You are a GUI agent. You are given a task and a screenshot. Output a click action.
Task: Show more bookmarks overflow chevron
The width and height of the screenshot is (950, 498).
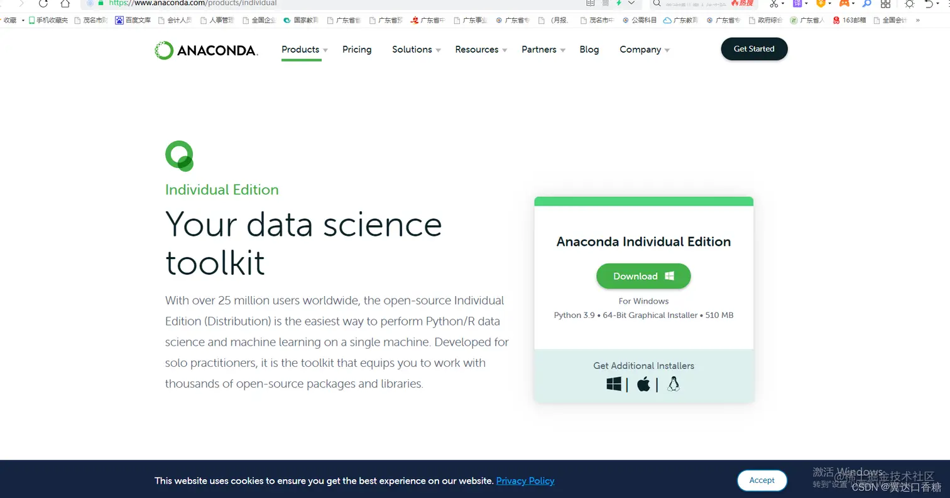pyautogui.click(x=918, y=20)
